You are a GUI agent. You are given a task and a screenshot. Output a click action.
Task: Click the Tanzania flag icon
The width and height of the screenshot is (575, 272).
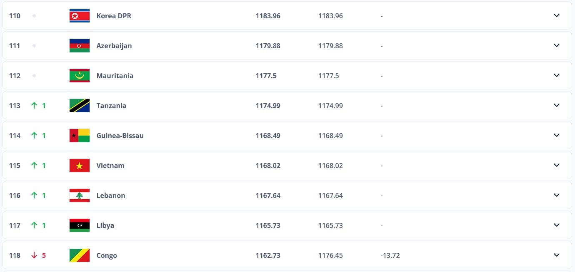pos(79,106)
